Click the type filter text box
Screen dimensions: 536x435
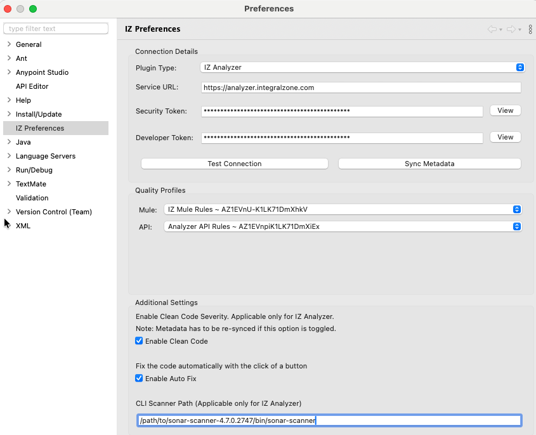coord(56,28)
